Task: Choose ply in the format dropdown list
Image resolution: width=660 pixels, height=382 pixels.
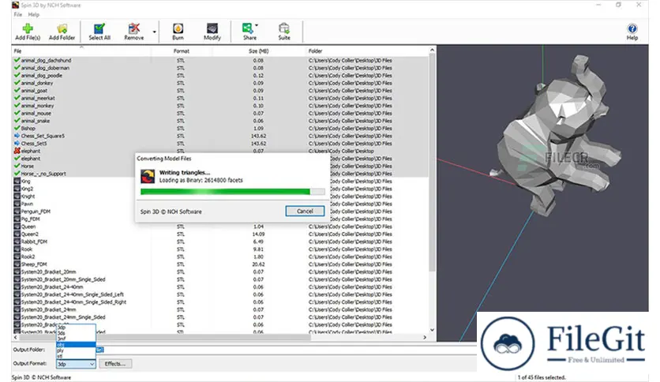Action: pyautogui.click(x=76, y=350)
